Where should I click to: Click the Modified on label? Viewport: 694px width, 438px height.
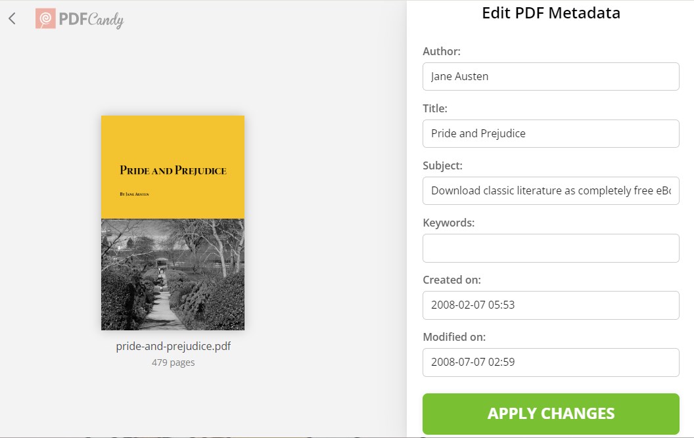pos(454,337)
